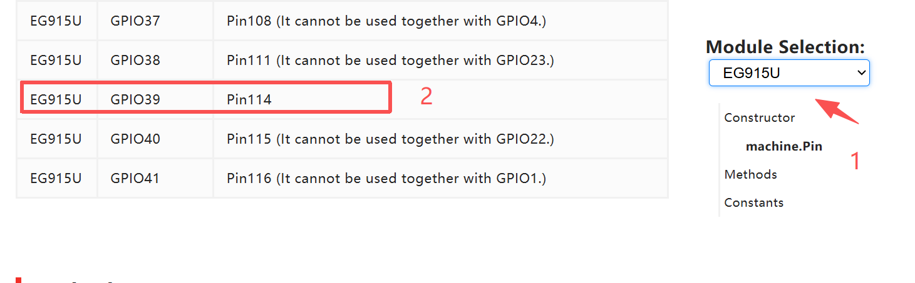This screenshot has height=283, width=915.
Task: Open the Constants section link
Action: (x=753, y=202)
